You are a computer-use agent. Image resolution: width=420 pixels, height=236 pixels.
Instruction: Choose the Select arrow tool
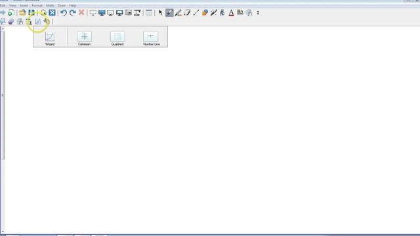(160, 12)
